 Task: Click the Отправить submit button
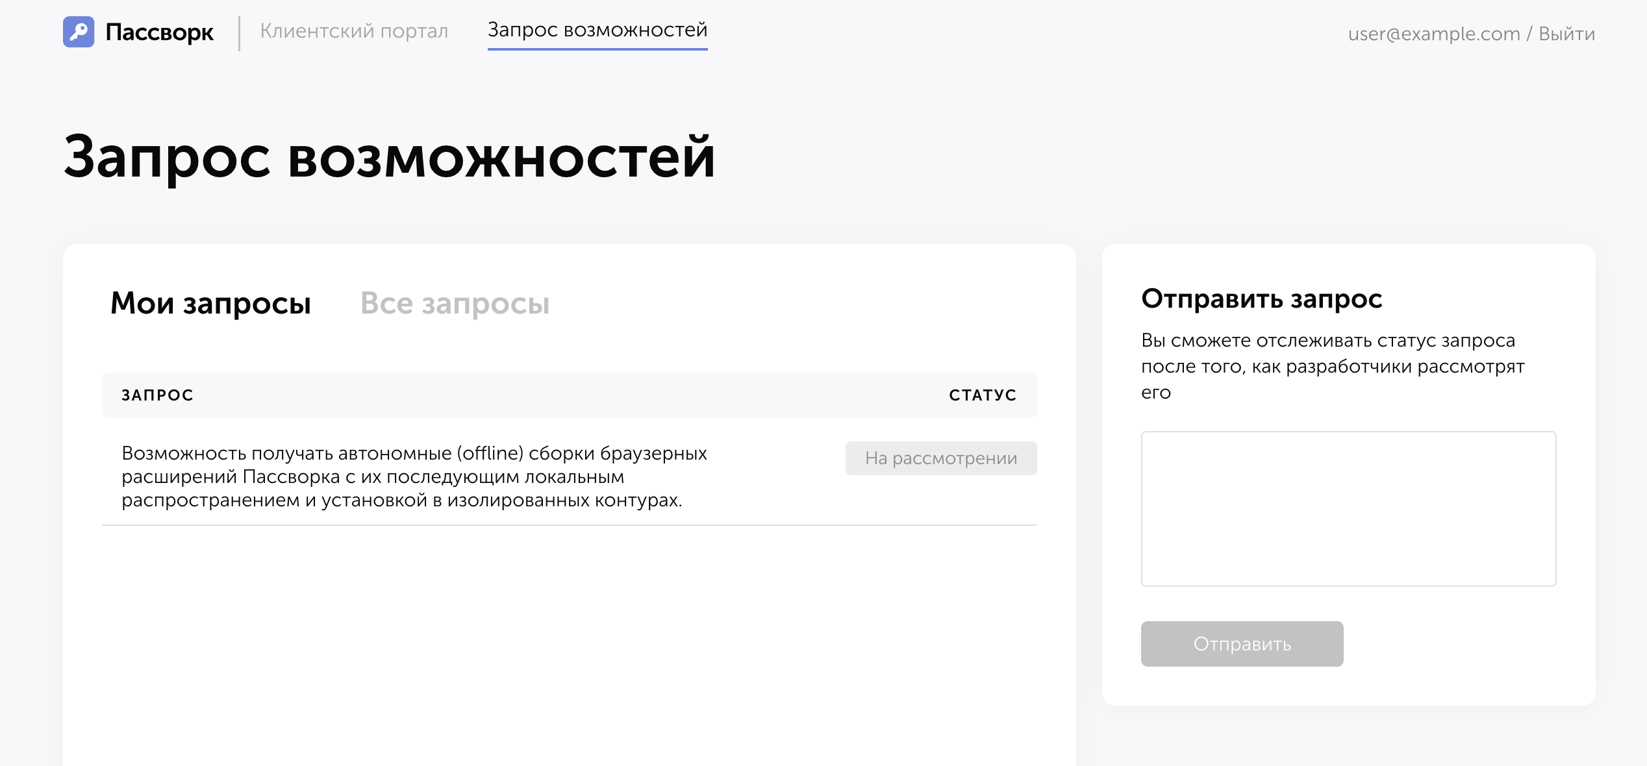click(1242, 644)
